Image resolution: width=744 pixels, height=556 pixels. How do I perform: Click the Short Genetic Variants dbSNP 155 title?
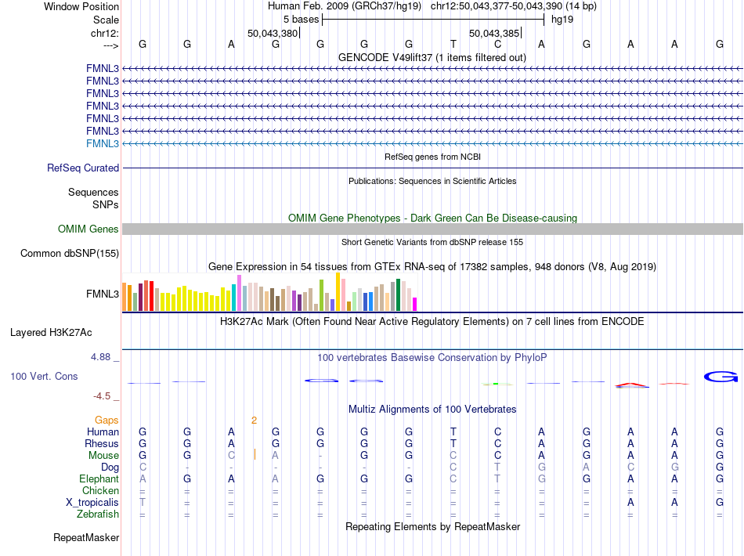coord(432,242)
